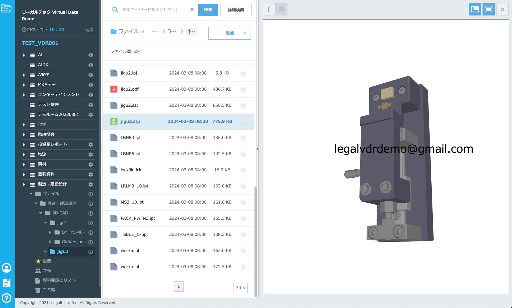
Task: Open the ゴミ箱 trash section
Action: tap(49, 290)
